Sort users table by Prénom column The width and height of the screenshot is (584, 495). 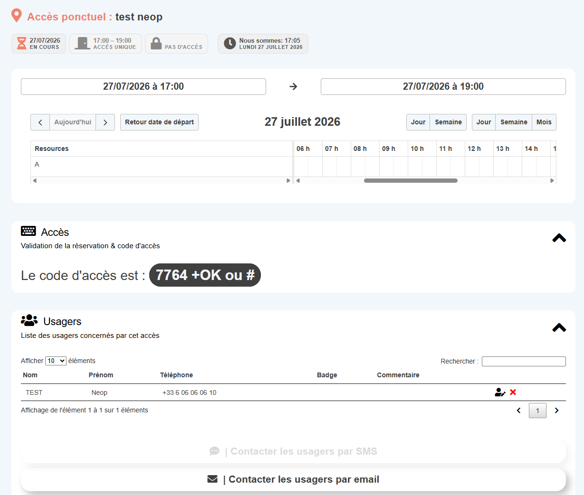tap(101, 375)
